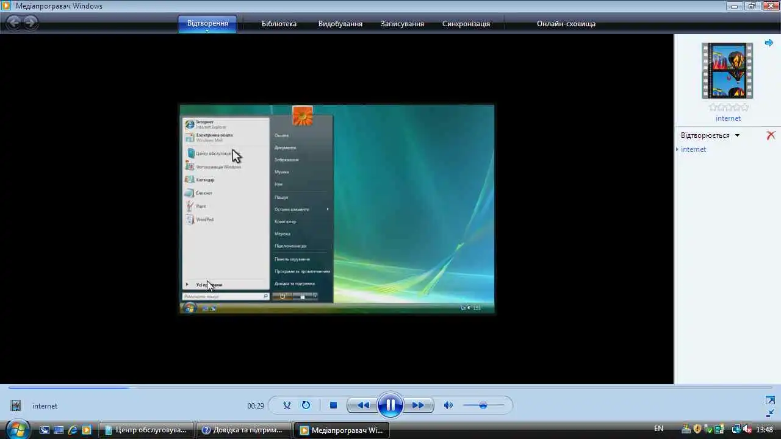Adjust the player volume slider
The image size is (781, 439).
[x=483, y=405]
